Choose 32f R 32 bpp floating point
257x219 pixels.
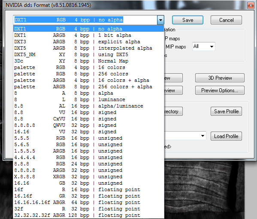pyautogui.click(x=88, y=209)
